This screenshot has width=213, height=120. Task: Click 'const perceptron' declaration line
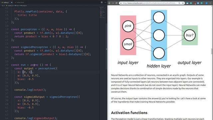[x=43, y=29]
